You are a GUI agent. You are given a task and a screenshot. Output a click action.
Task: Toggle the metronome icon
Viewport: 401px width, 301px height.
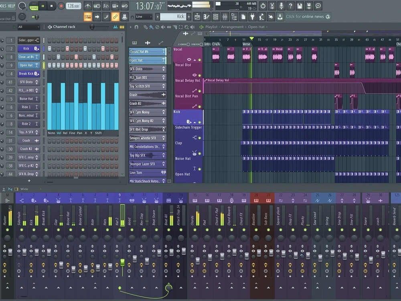88,6
